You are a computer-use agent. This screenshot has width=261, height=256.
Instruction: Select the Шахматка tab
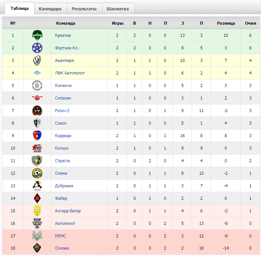point(118,9)
